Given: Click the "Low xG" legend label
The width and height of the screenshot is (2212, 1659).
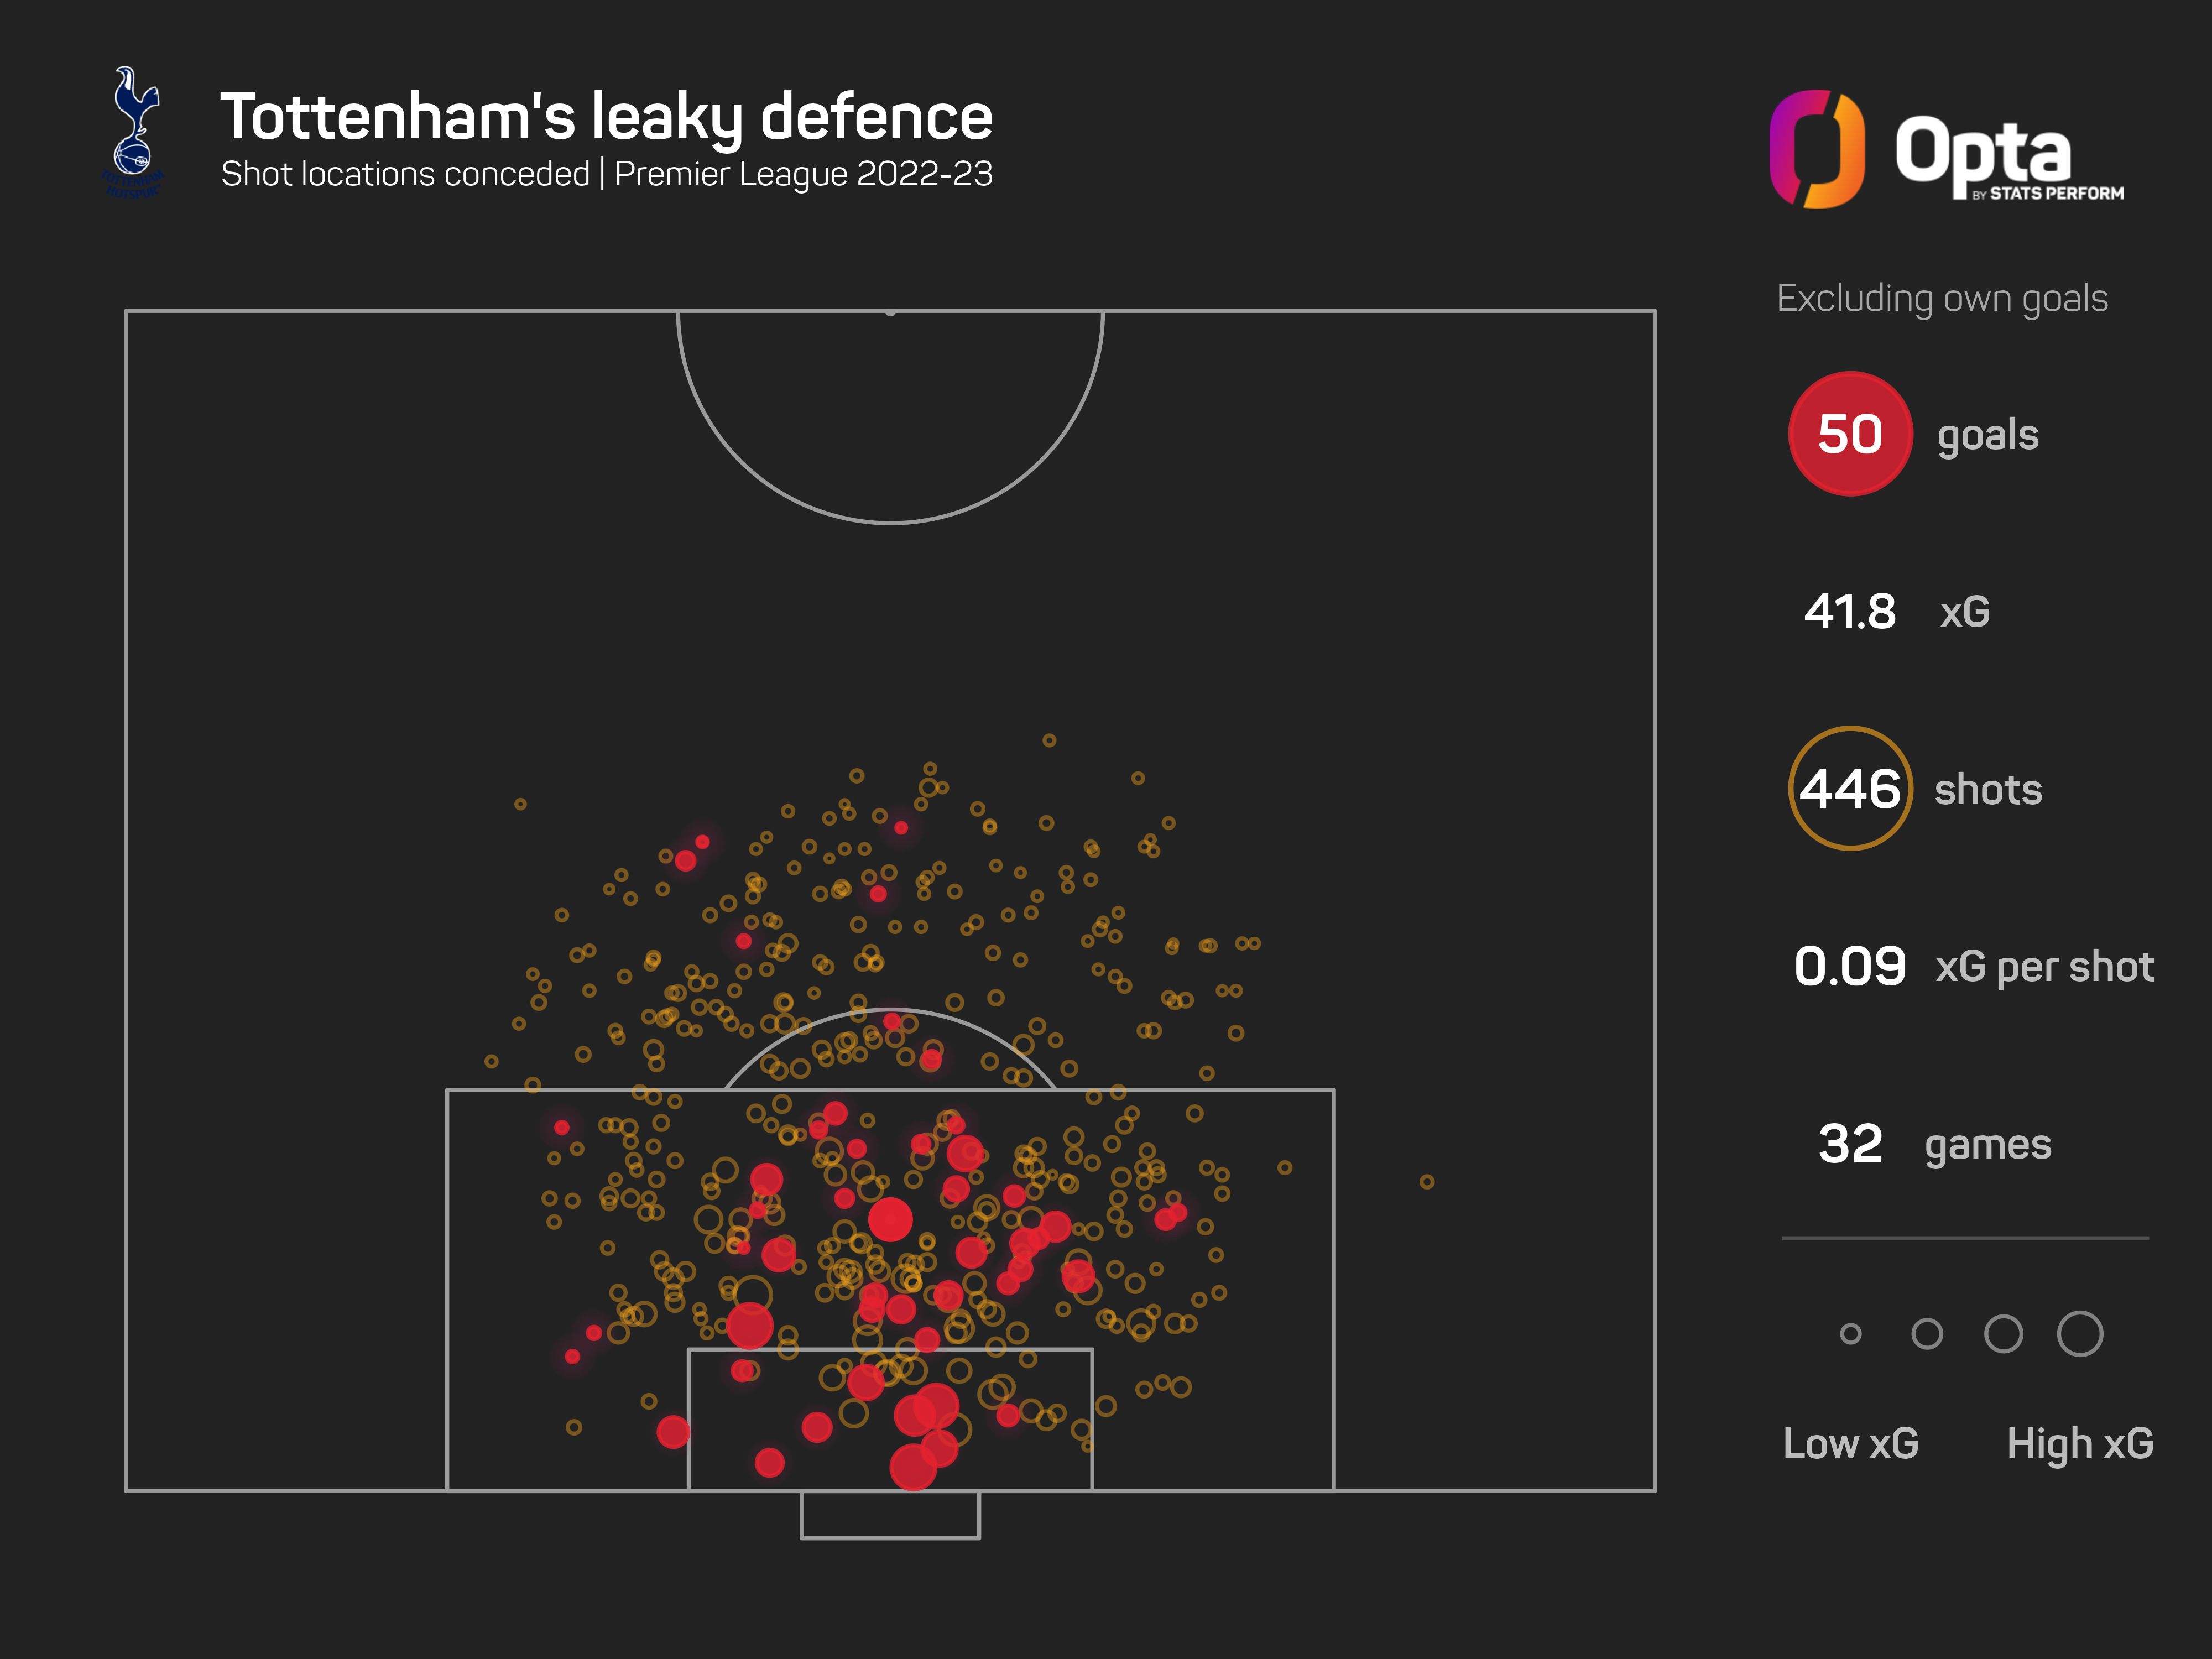Looking at the screenshot, I should tap(1850, 1444).
